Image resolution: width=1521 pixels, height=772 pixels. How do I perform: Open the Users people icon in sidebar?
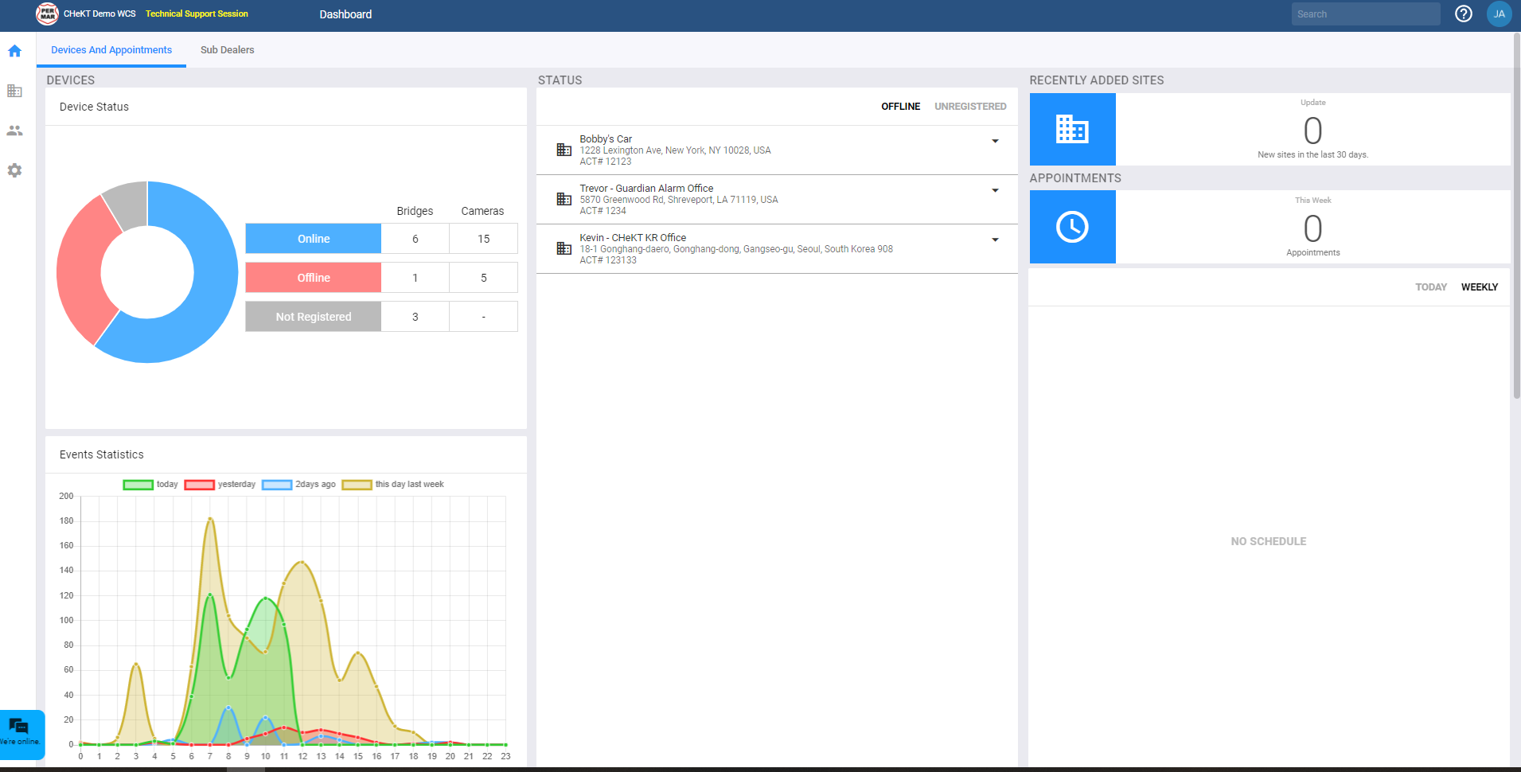click(x=14, y=131)
